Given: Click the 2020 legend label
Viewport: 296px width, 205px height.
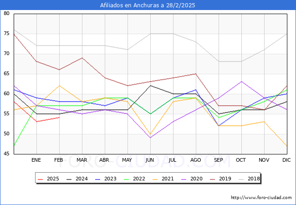Looking at the screenshot, I should (x=196, y=179).
